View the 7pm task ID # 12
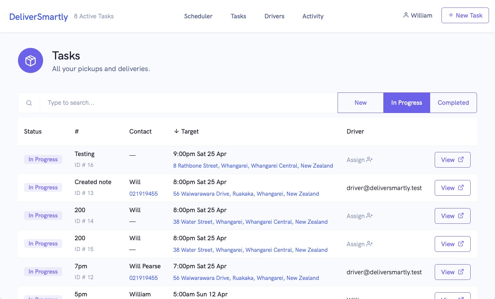The height and width of the screenshot is (299, 495). (x=452, y=272)
